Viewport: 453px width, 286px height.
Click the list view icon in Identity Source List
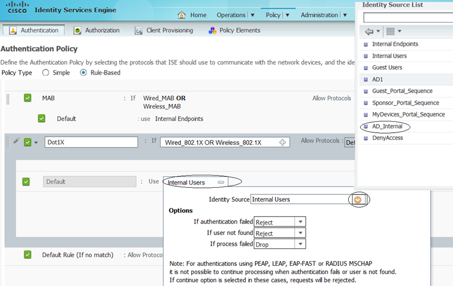pos(390,31)
